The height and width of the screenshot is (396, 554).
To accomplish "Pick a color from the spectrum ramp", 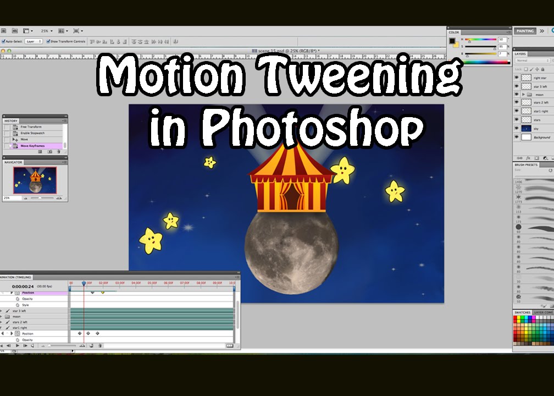I will [x=486, y=62].
